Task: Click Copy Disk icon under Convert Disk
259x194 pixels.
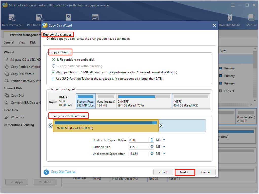Action: point(6,96)
